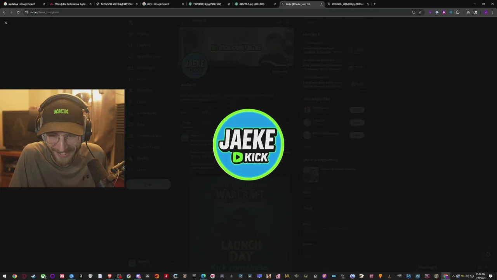Click the site info icon in address bar
Screen dimensions: 497x280
click(27, 12)
